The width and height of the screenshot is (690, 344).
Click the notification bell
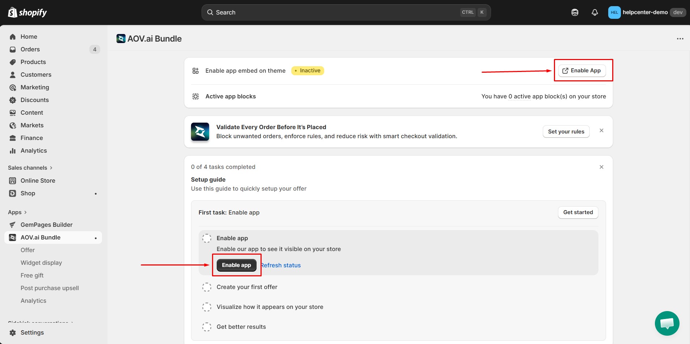click(594, 12)
